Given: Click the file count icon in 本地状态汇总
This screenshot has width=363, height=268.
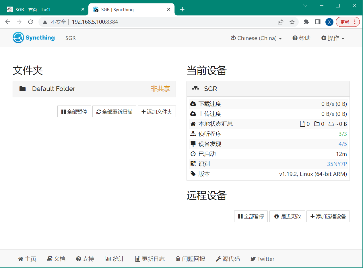Looking at the screenshot, I should (x=302, y=124).
